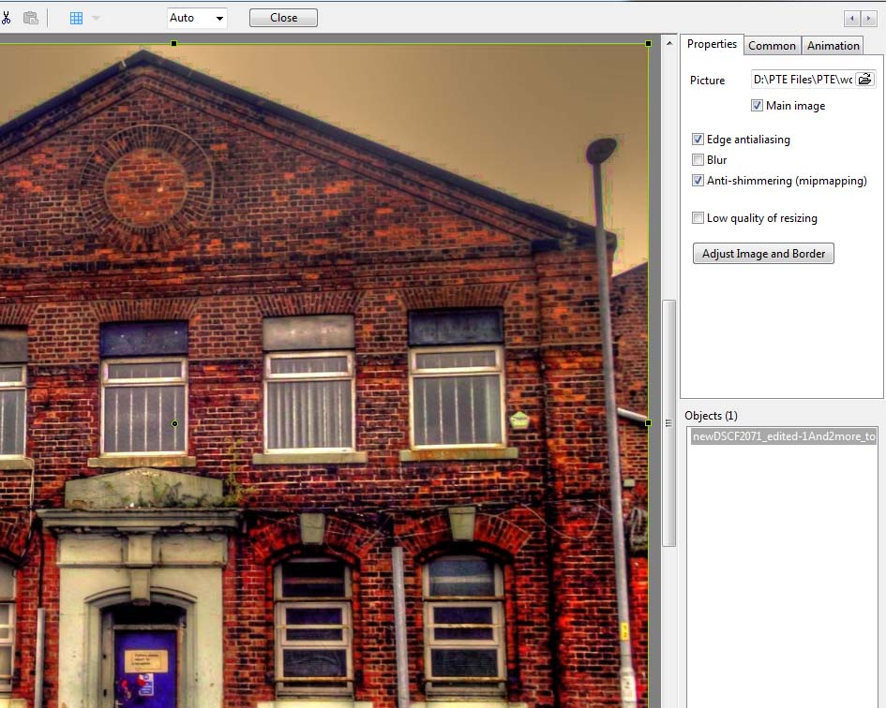Switch to the Common tab
The height and width of the screenshot is (708, 886).
(x=772, y=46)
